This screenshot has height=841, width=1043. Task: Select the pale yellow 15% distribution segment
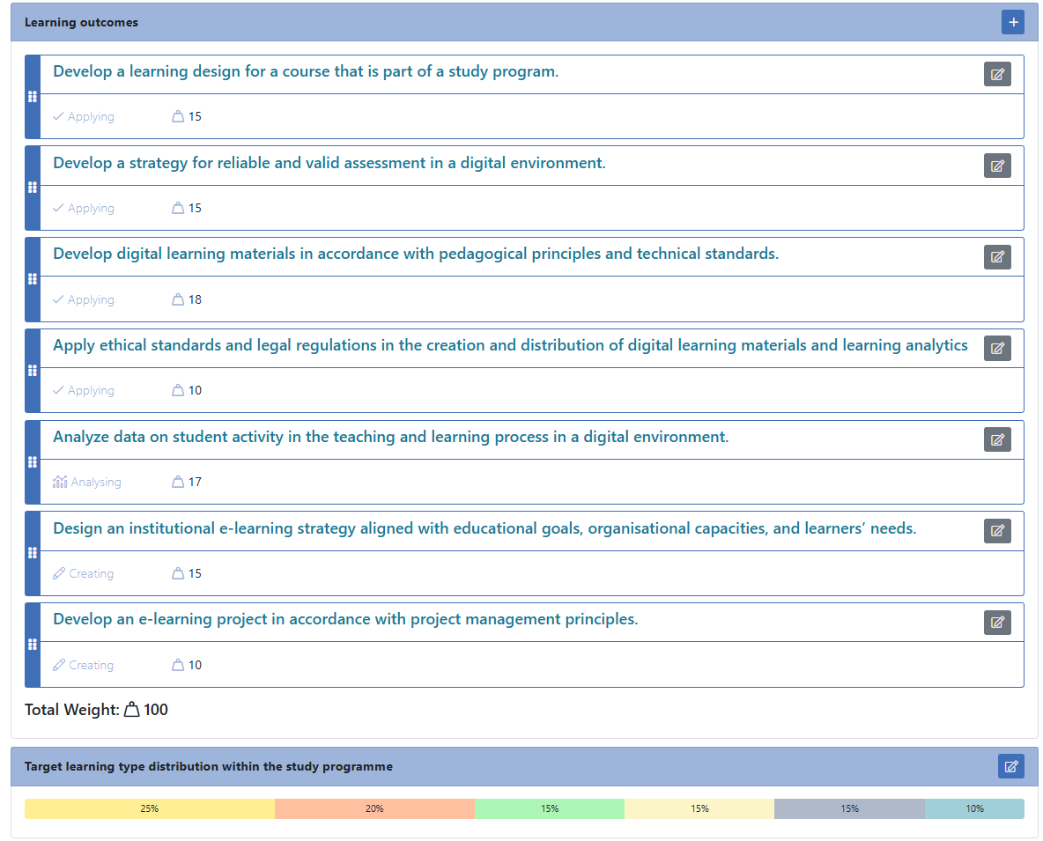699,808
